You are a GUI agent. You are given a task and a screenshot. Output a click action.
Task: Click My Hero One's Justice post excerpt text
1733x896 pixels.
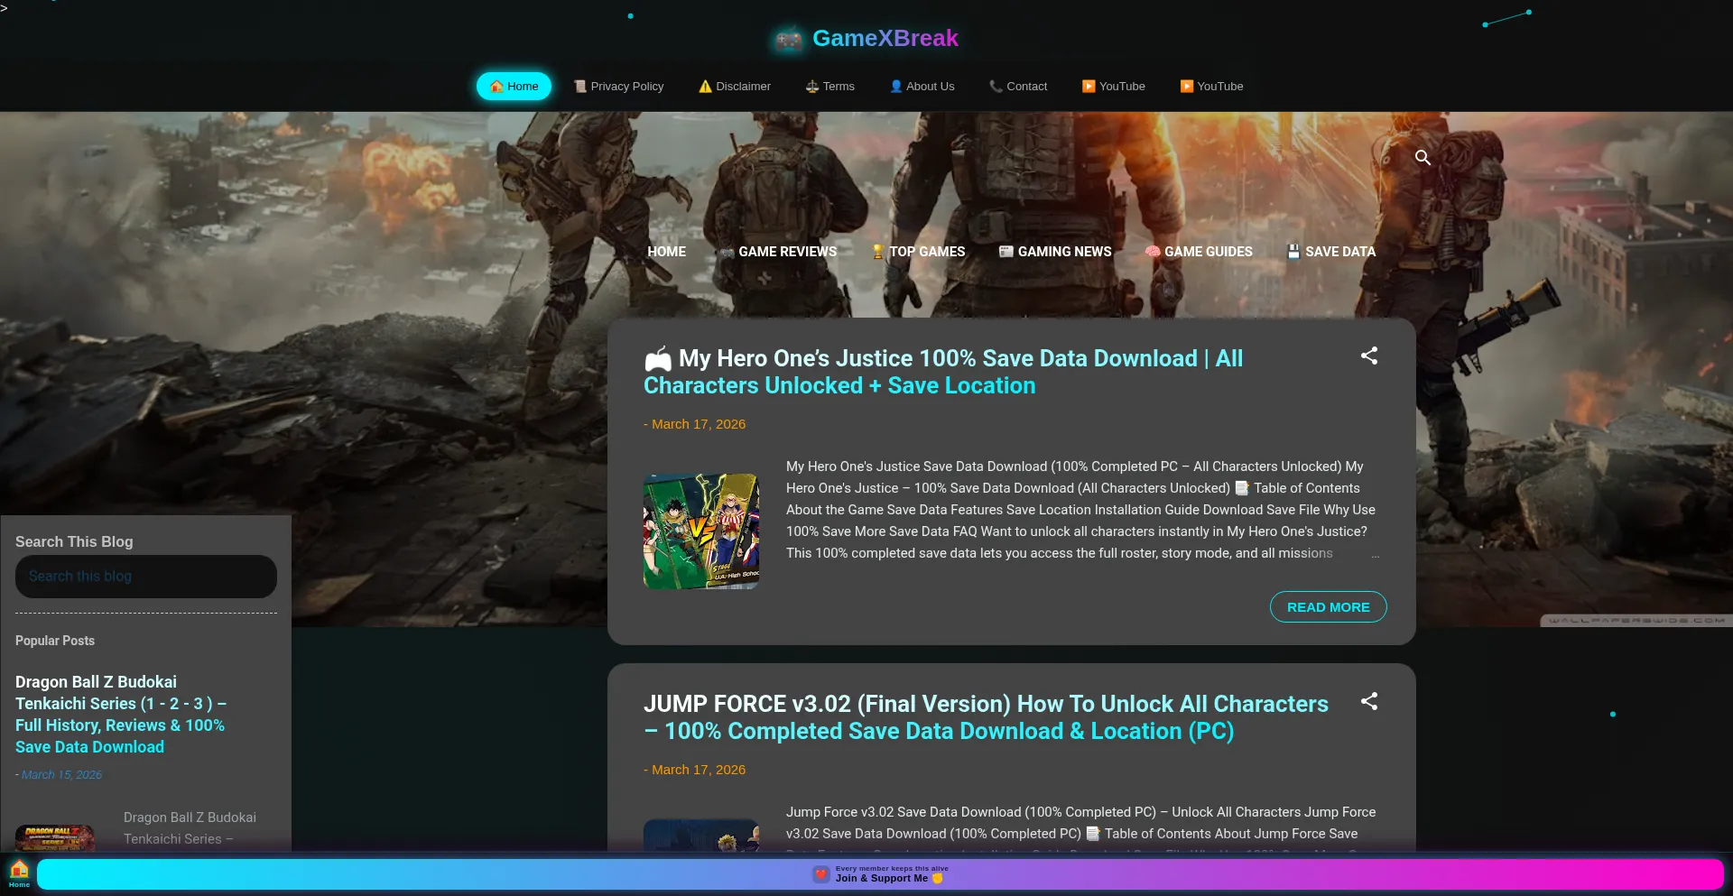click(1081, 510)
